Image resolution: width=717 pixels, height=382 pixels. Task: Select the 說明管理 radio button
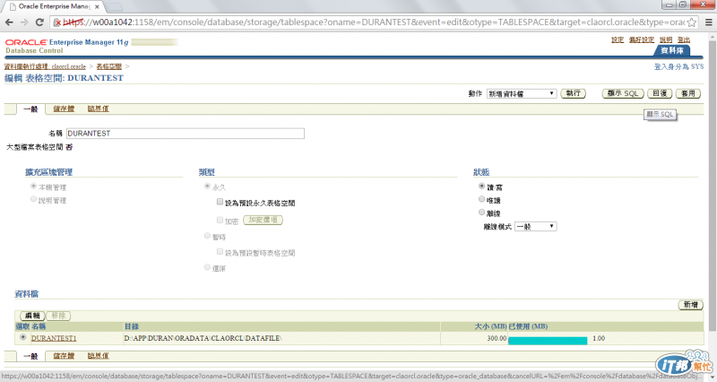point(33,199)
